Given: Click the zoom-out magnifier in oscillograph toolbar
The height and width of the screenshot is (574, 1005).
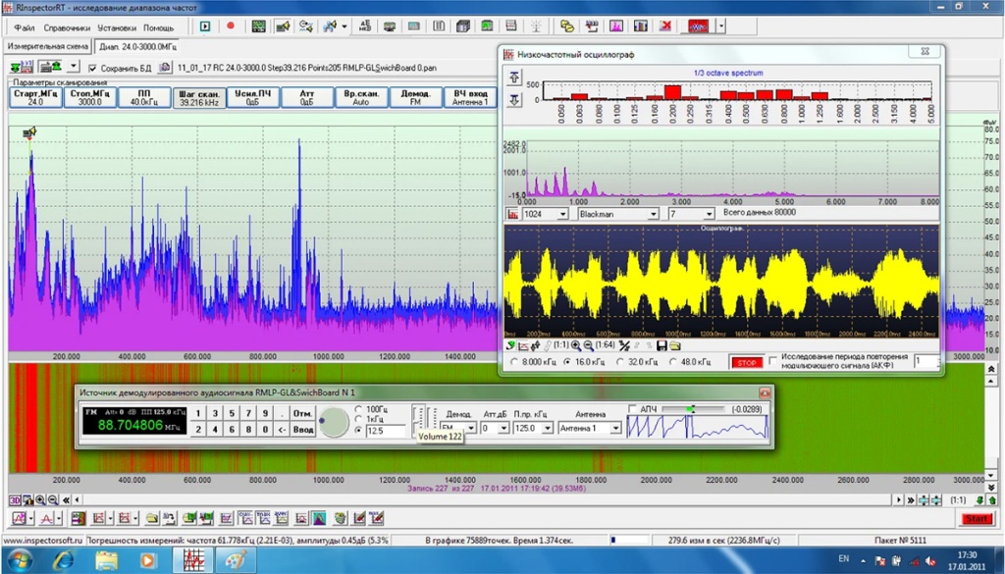Looking at the screenshot, I should click(x=590, y=345).
